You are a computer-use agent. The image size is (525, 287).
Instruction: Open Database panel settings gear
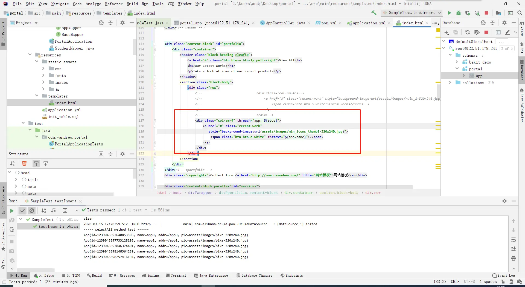504,23
